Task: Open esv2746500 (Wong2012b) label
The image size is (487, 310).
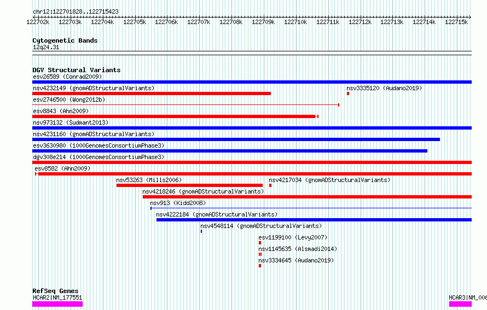Action: tap(69, 100)
